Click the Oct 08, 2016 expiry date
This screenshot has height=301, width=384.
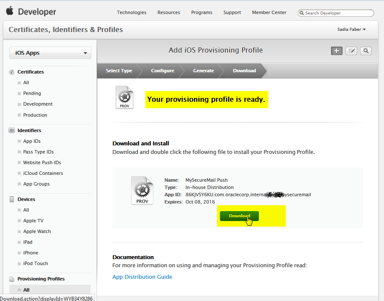click(200, 202)
